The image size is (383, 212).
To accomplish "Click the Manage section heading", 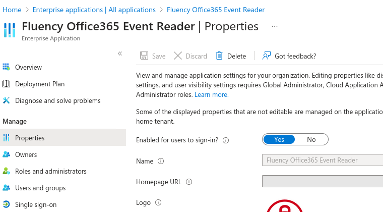I will pos(15,121).
